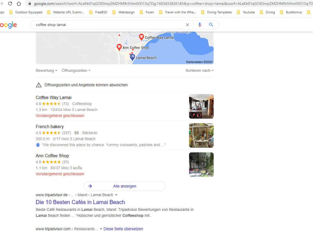This screenshot has height=231, width=313.
Task: Open Foren bookmark folder
Action: [147, 12]
